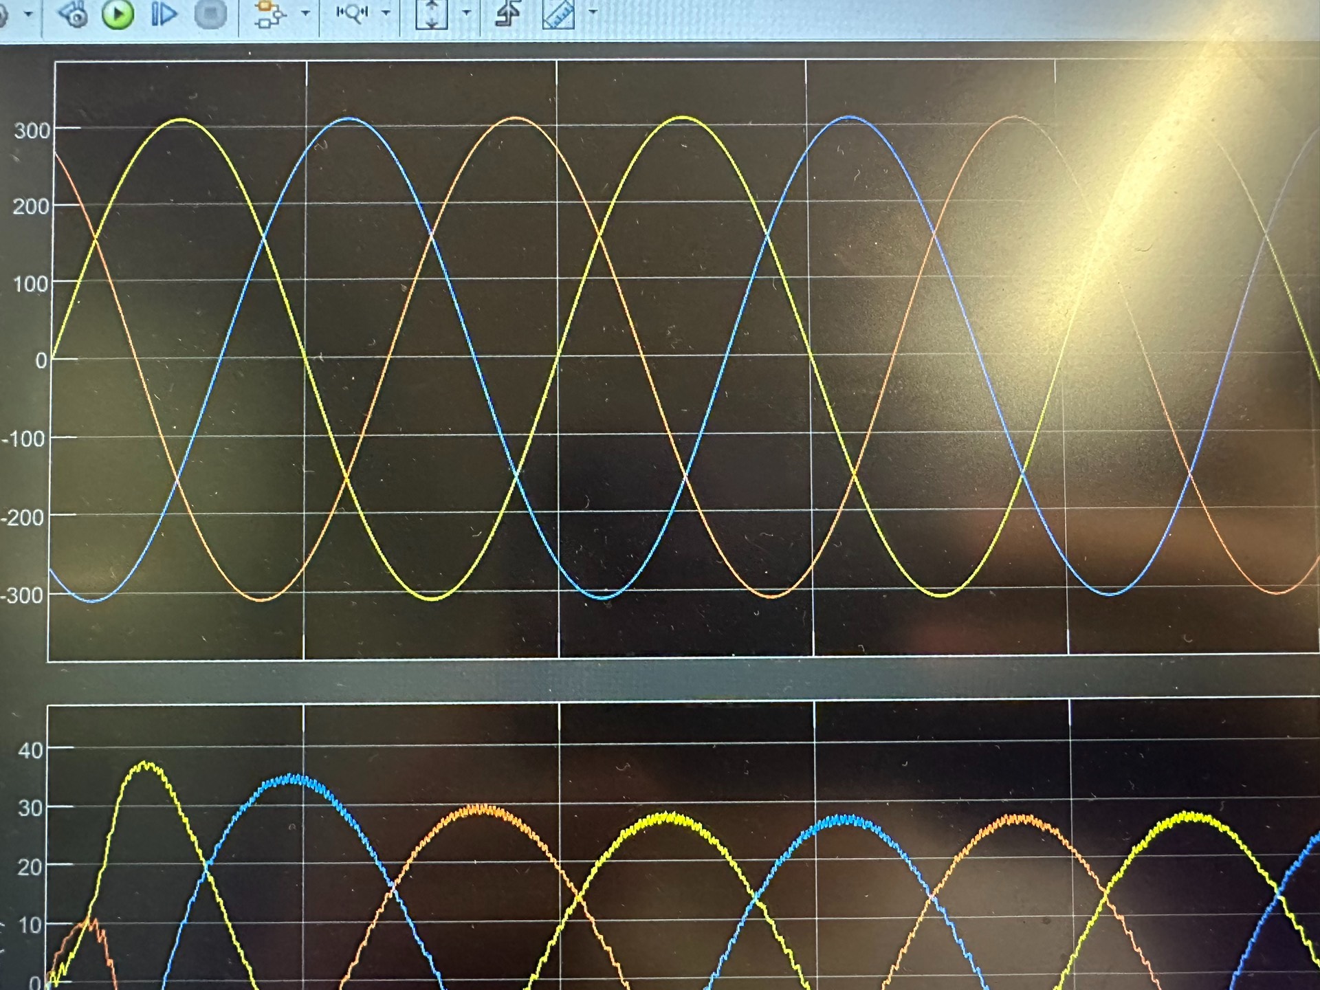This screenshot has width=1320, height=990.
Task: Expand the Zoom tool dropdown arrow
Action: click(386, 12)
